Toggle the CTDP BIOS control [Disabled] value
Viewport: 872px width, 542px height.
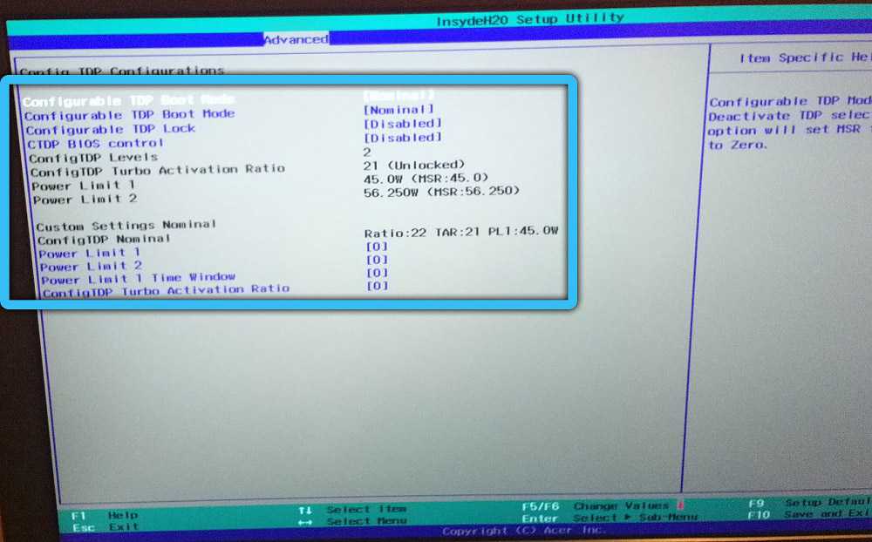[402, 138]
